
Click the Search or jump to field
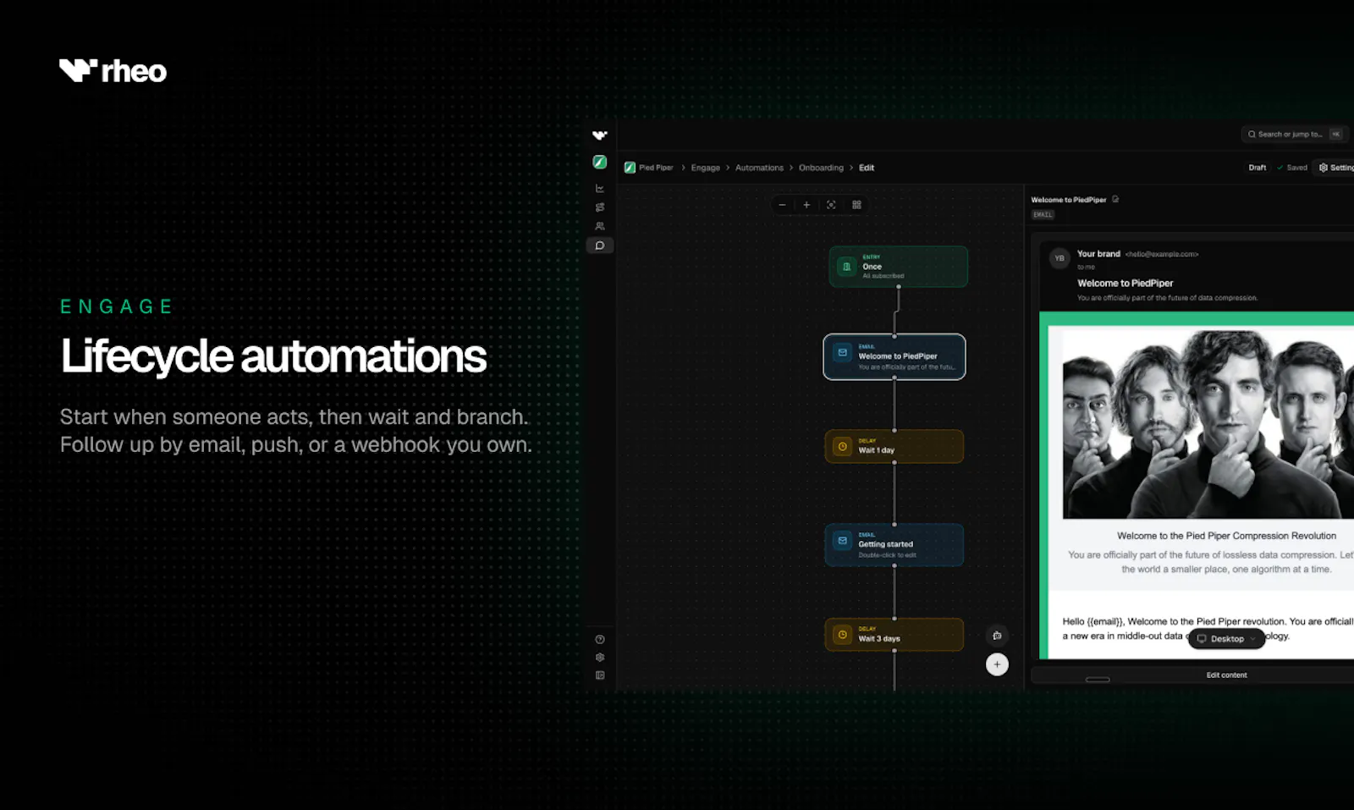pyautogui.click(x=1294, y=135)
